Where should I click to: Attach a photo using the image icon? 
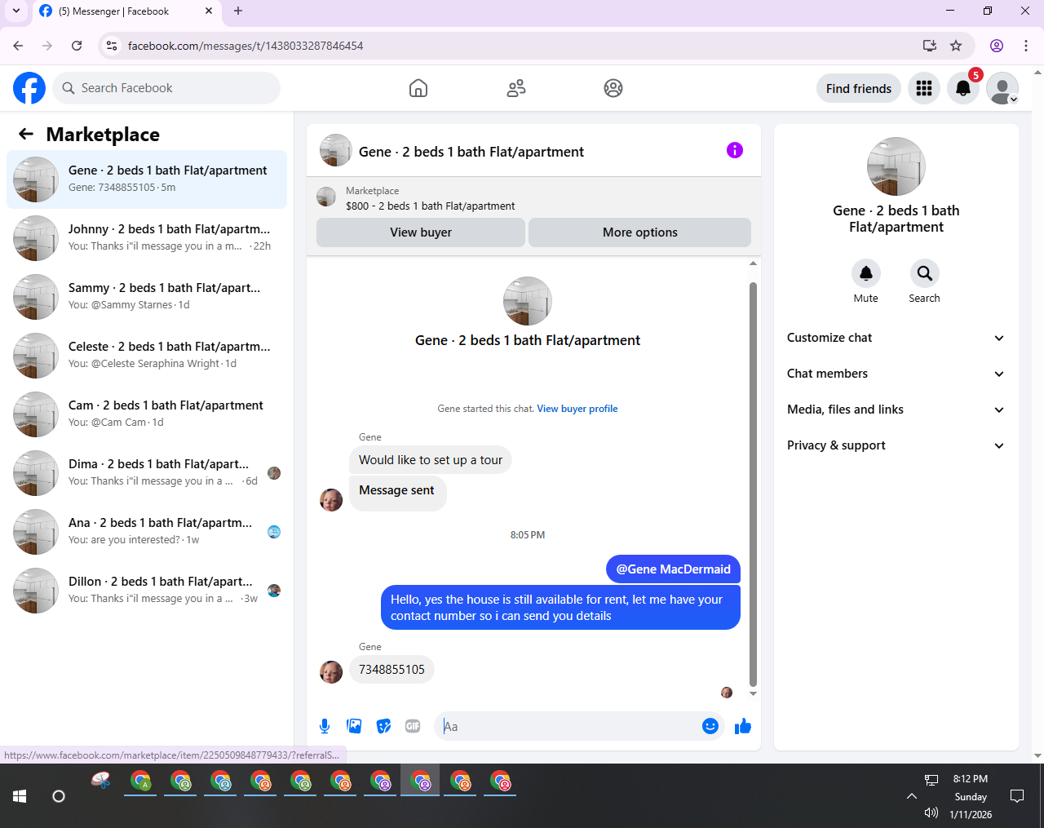click(354, 726)
